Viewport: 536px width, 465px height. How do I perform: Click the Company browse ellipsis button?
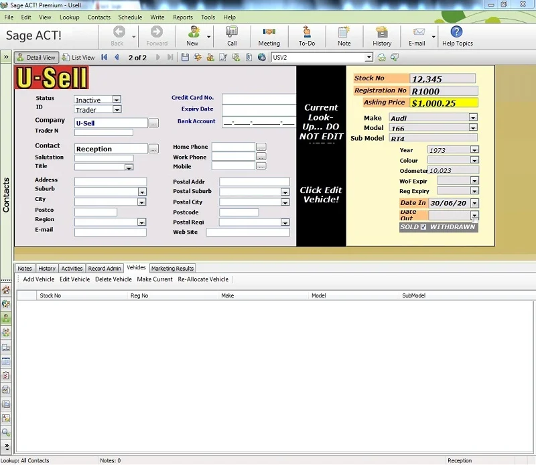(x=153, y=123)
